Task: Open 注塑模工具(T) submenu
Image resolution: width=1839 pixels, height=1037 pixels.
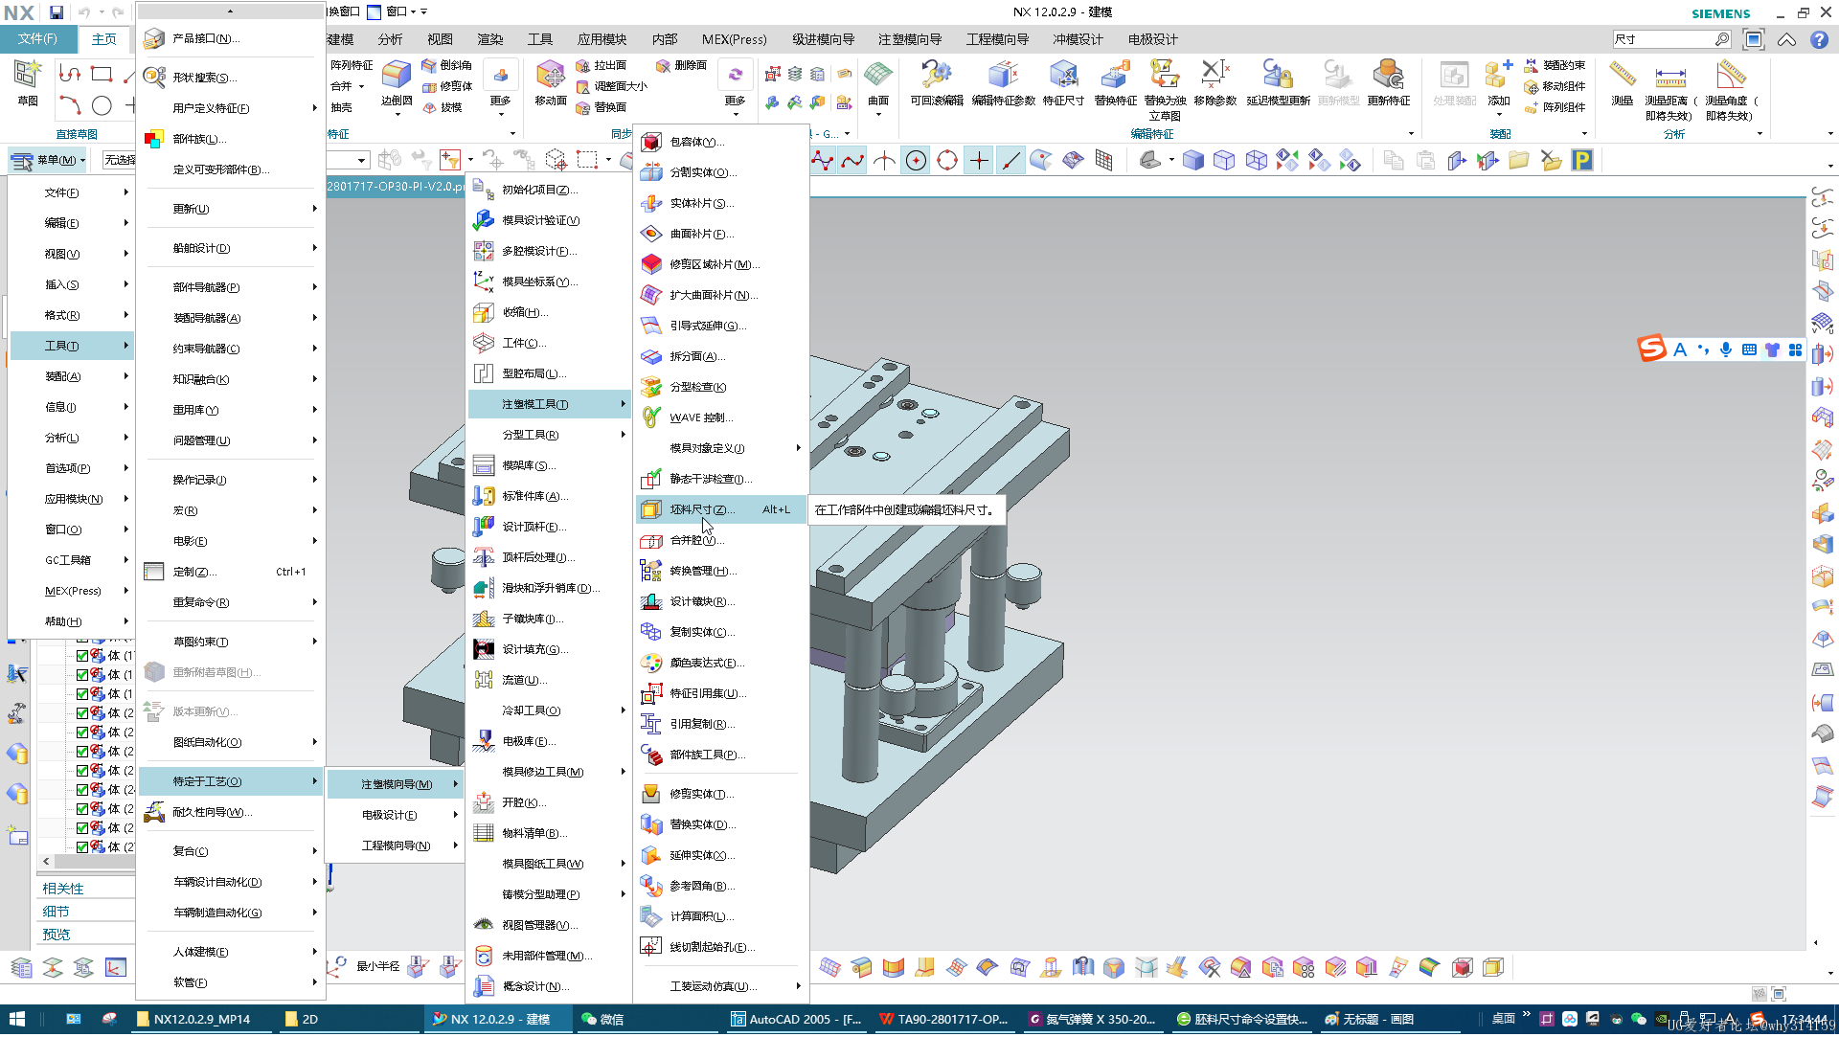Action: (550, 404)
